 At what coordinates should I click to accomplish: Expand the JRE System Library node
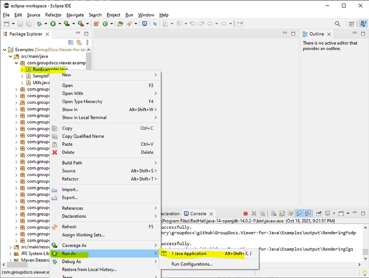click(x=10, y=254)
